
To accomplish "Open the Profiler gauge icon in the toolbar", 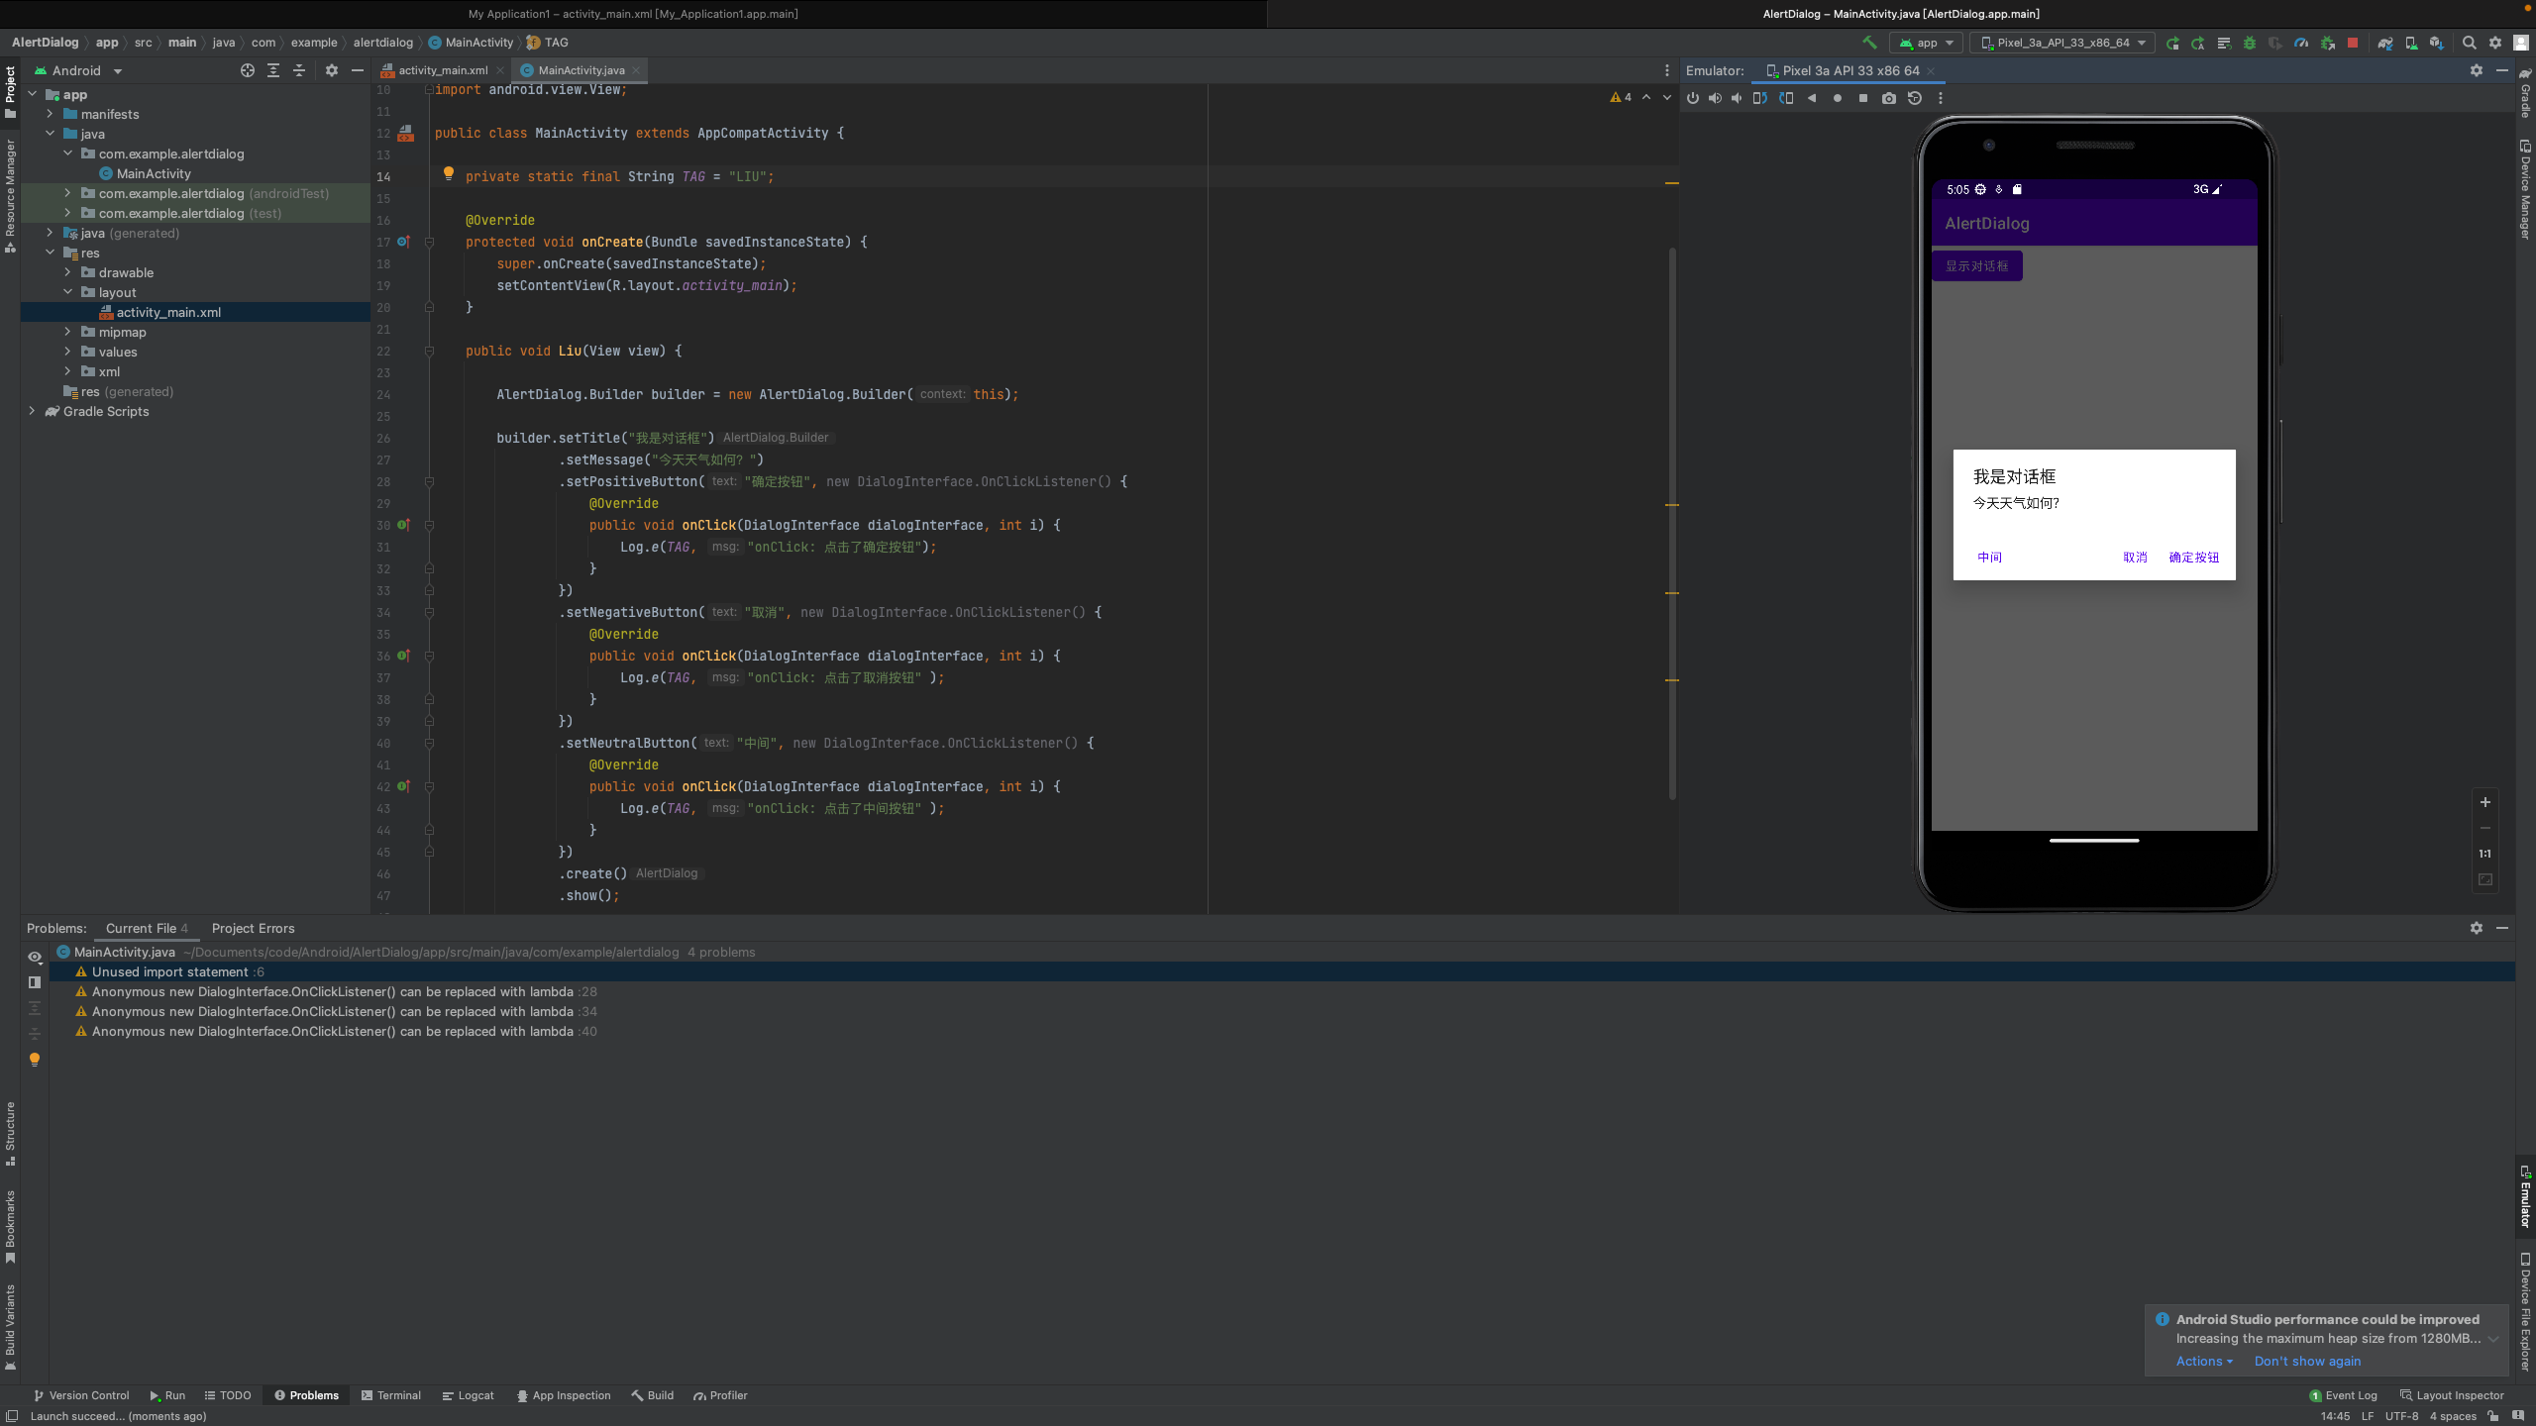I will 2301,43.
